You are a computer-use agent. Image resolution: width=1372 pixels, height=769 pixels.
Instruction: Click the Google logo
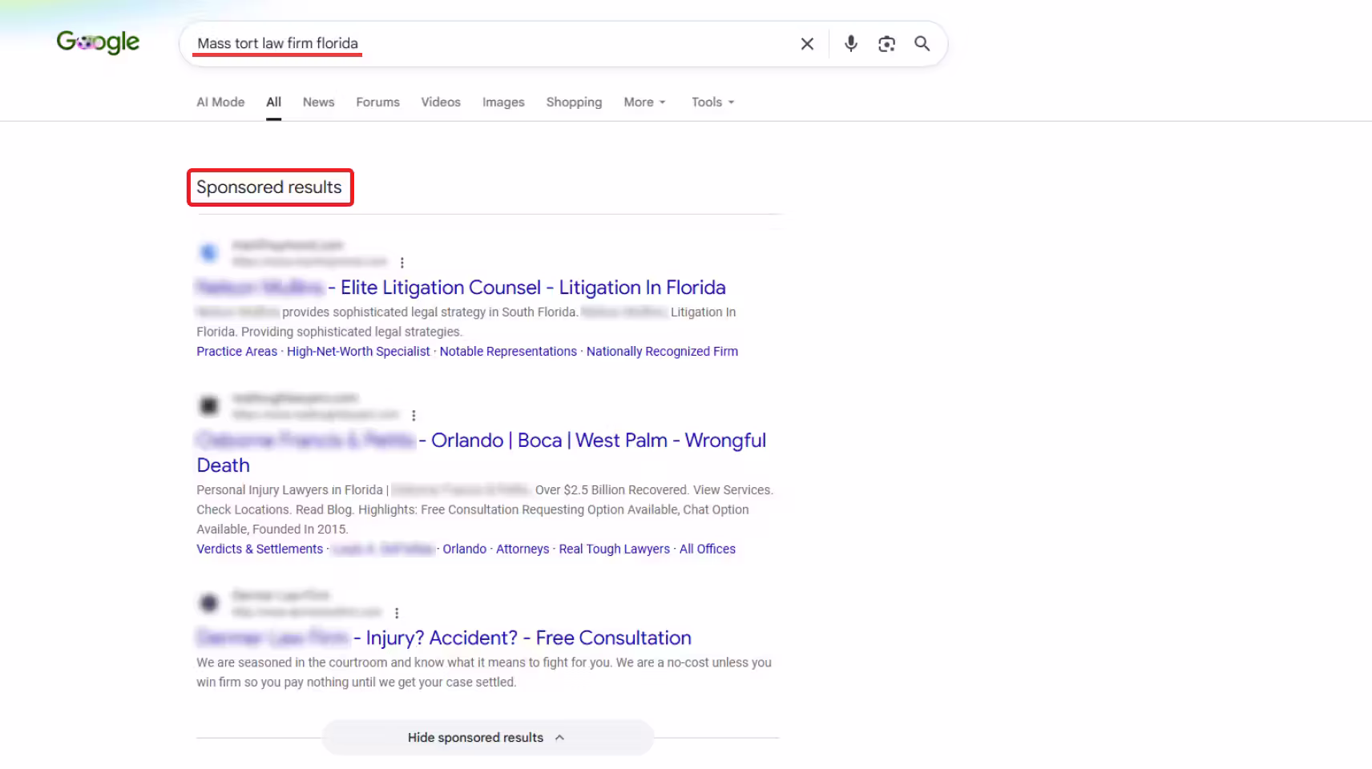pyautogui.click(x=98, y=42)
